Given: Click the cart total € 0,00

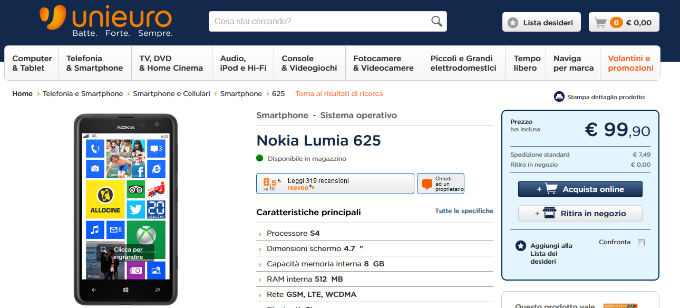Looking at the screenshot, I should pyautogui.click(x=639, y=23).
